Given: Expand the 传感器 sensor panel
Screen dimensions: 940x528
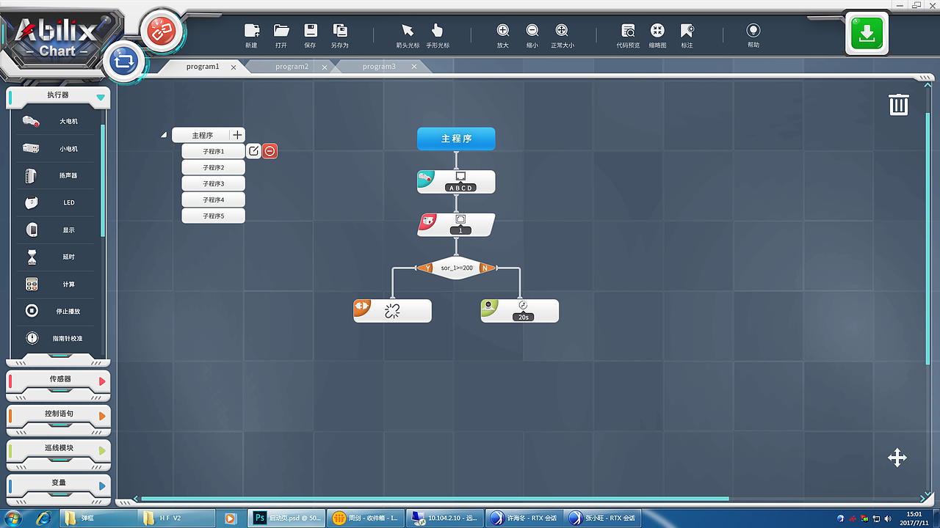Looking at the screenshot, I should click(x=102, y=381).
